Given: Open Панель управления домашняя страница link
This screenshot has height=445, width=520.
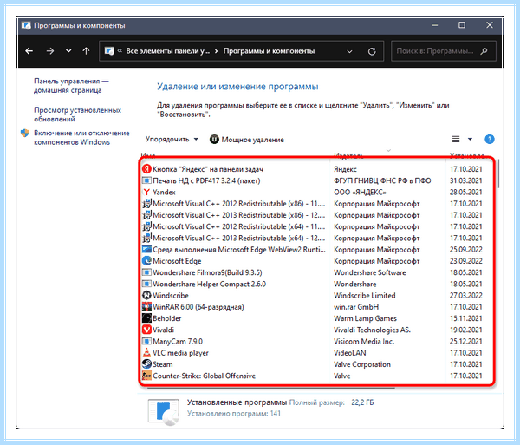Looking at the screenshot, I should click(71, 86).
